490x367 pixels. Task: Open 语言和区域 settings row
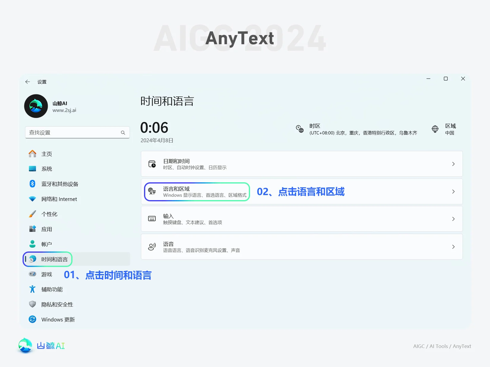(x=302, y=192)
